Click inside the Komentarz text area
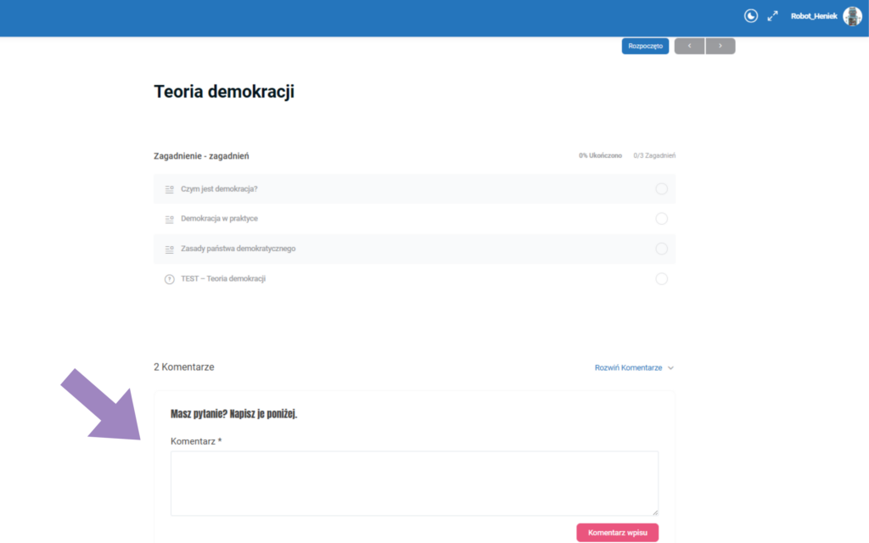The image size is (869, 543). pos(414,483)
